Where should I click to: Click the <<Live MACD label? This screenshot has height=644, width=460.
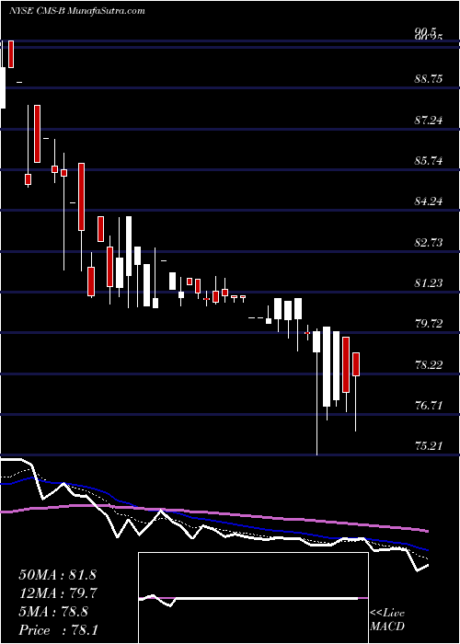387,619
